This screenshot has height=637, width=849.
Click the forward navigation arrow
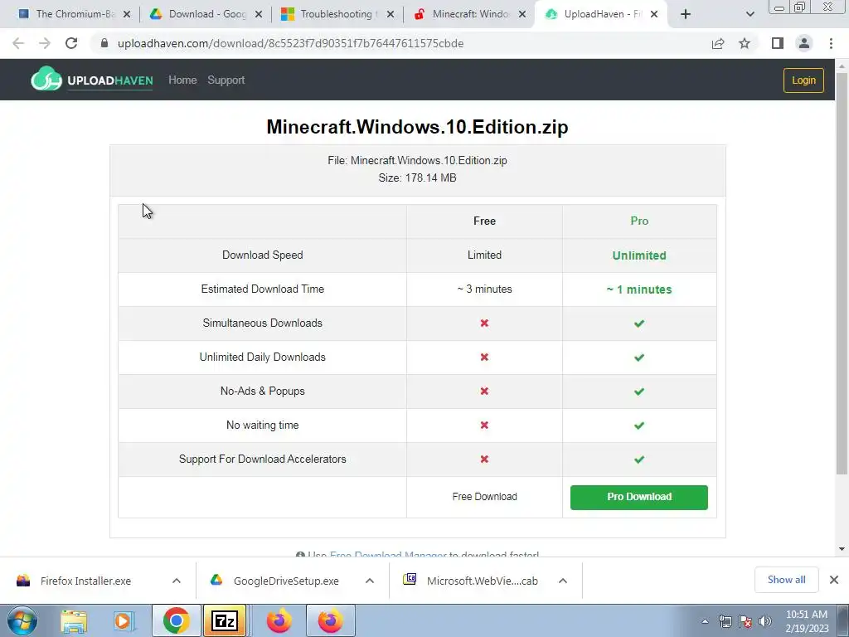click(x=45, y=43)
